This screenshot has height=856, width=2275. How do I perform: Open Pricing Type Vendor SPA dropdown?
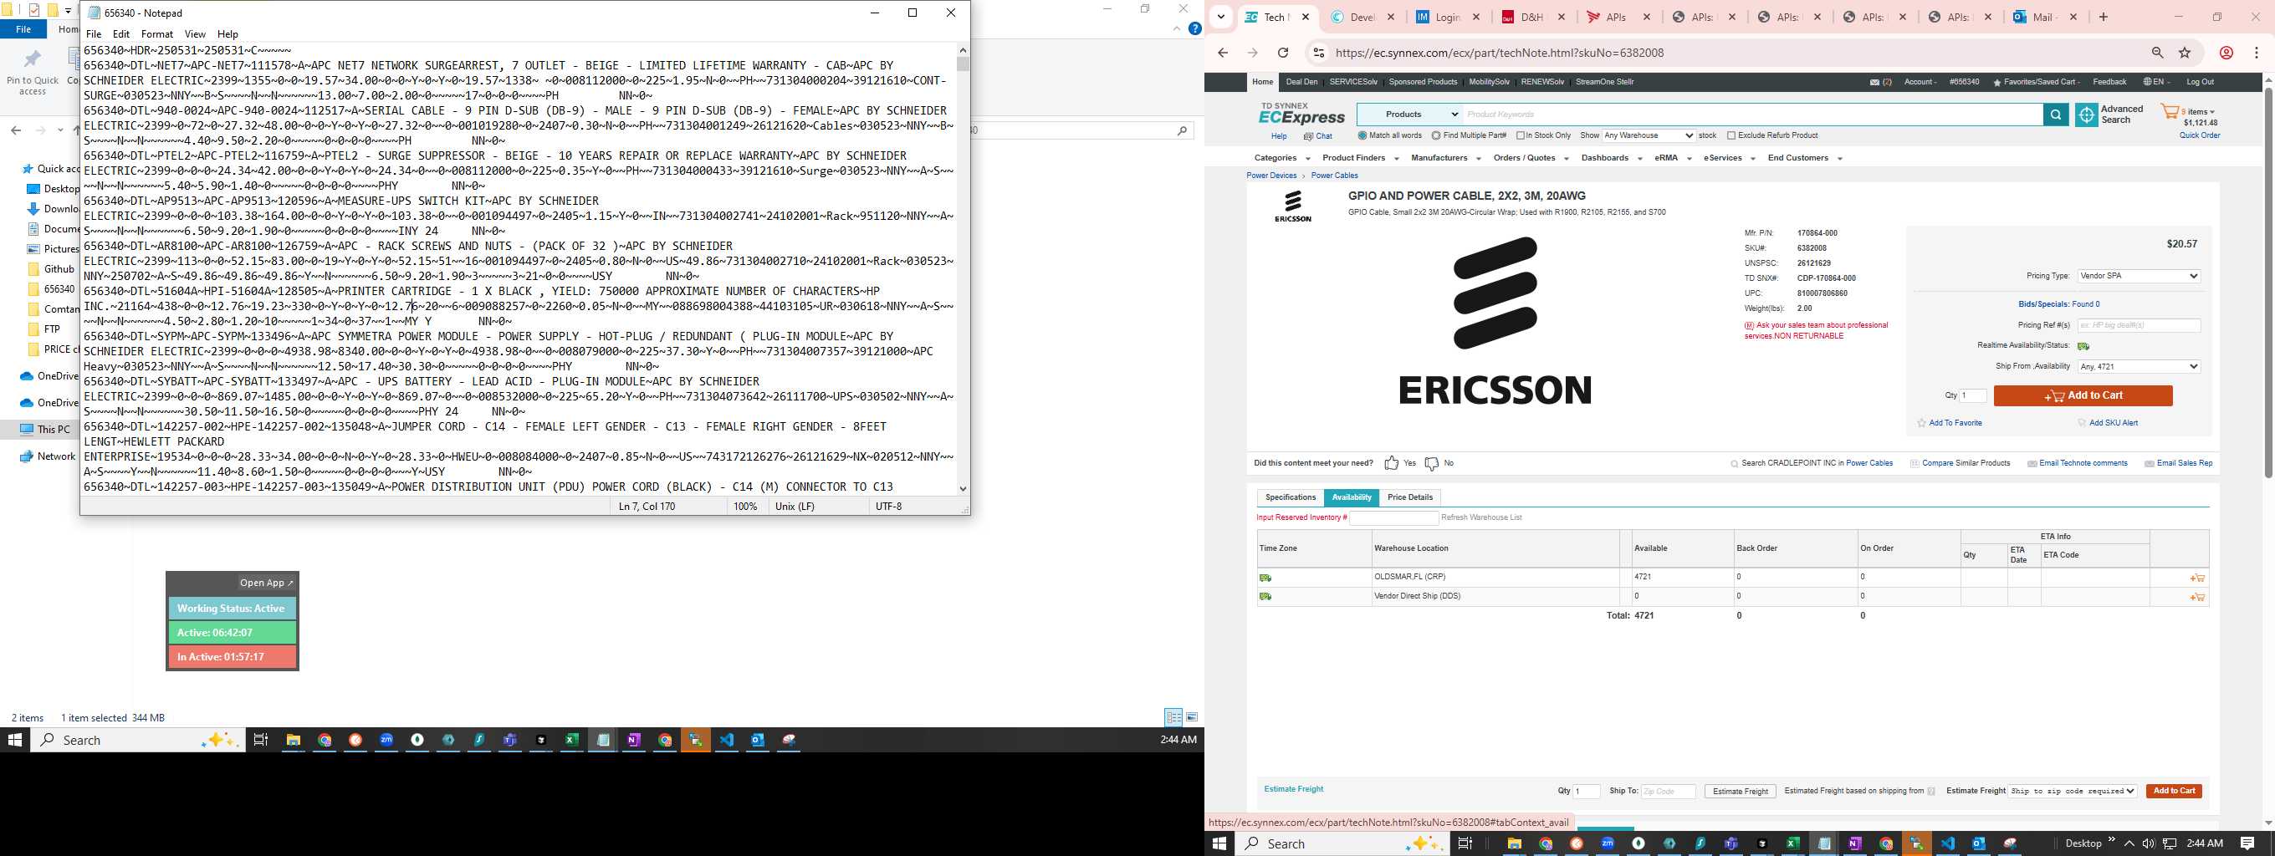(x=2138, y=276)
